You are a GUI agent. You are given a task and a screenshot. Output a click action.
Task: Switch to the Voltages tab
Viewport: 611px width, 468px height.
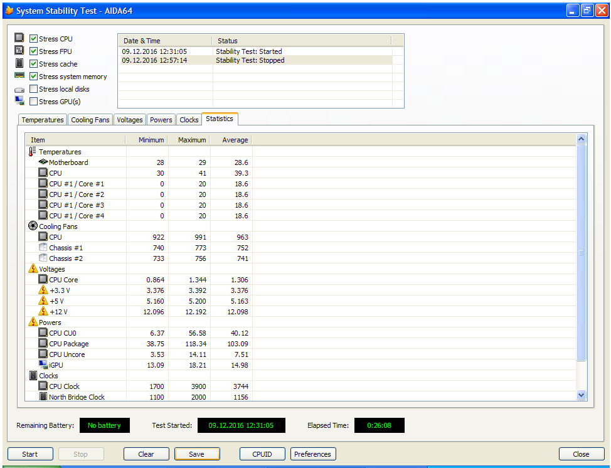pyautogui.click(x=130, y=120)
